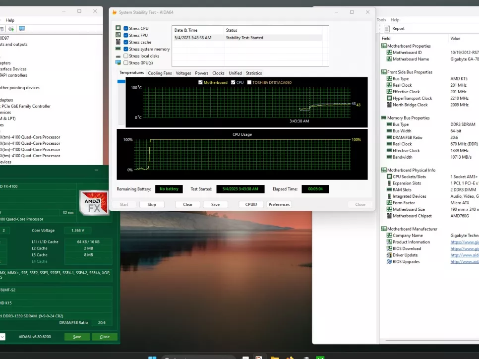The width and height of the screenshot is (479, 359).
Task: Switch to the Cooling Fans tab
Action: click(x=160, y=73)
